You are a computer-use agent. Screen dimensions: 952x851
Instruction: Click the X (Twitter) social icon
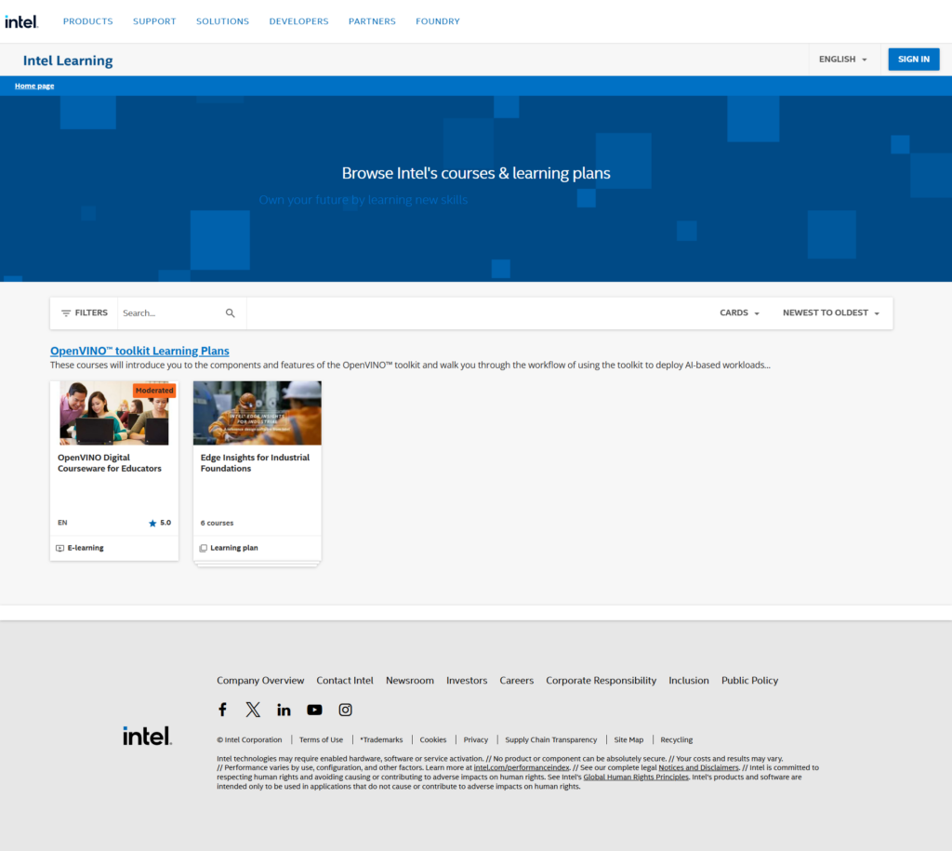[253, 710]
